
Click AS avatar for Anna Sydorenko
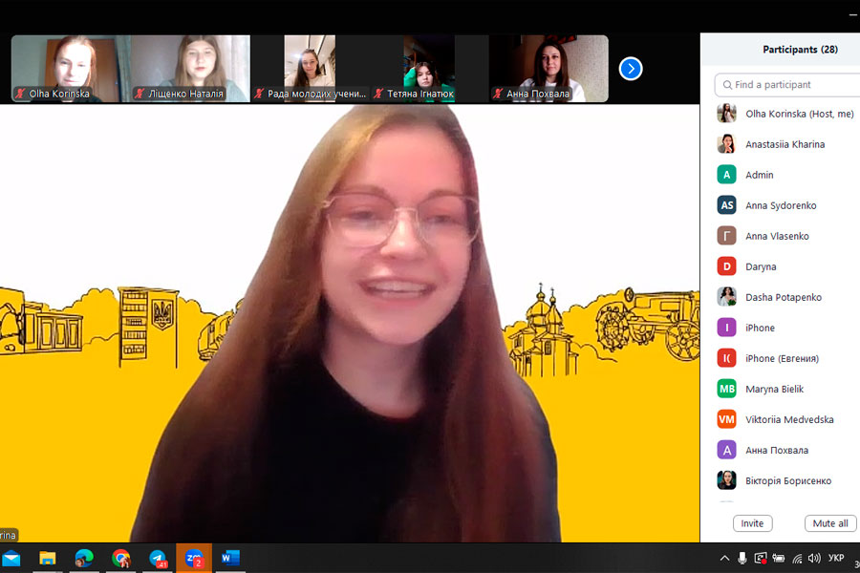(x=727, y=205)
